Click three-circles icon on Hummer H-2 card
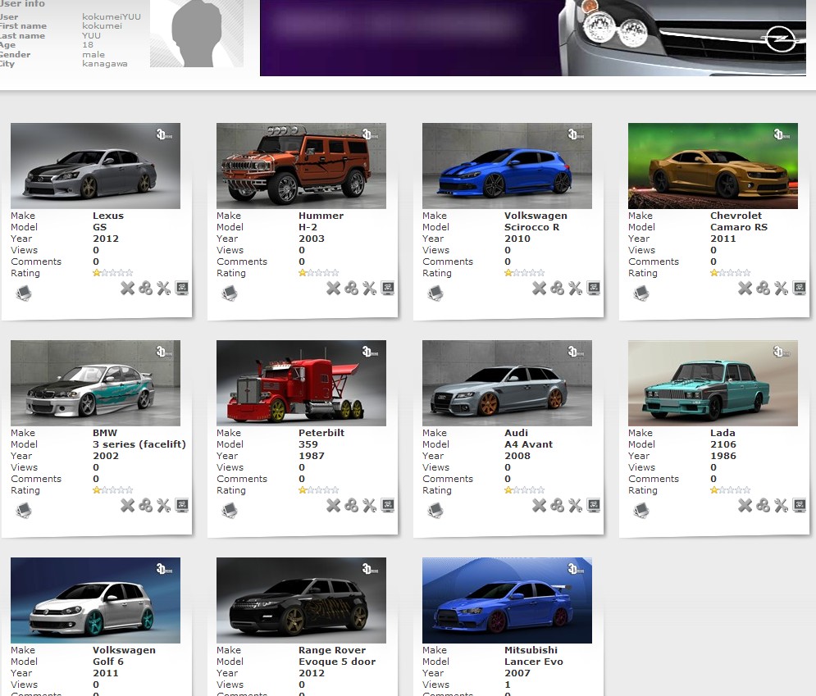The image size is (816, 696). tap(352, 289)
